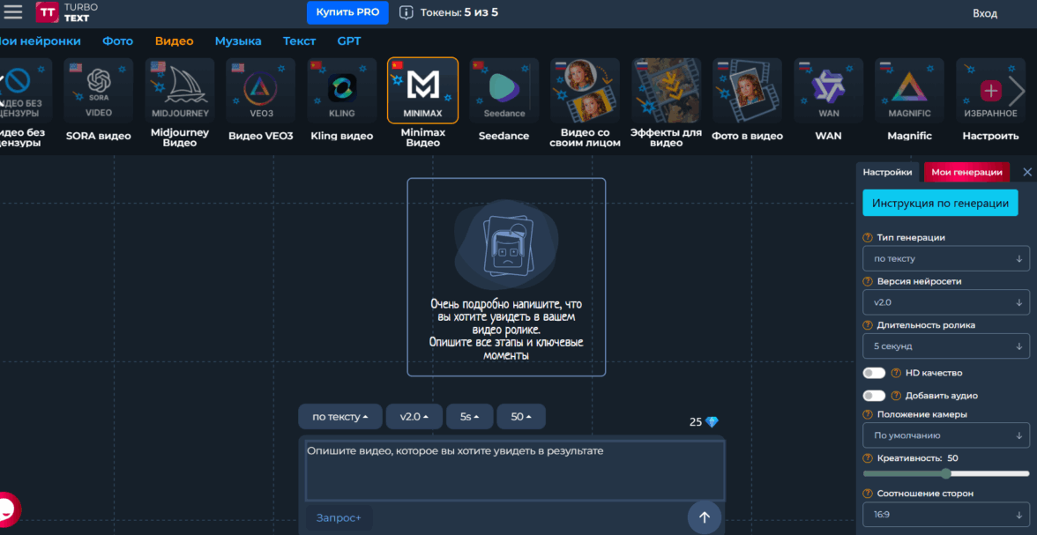Screen dimensions: 1037x535
Task: Click the Запрос+ button
Action: click(x=339, y=517)
